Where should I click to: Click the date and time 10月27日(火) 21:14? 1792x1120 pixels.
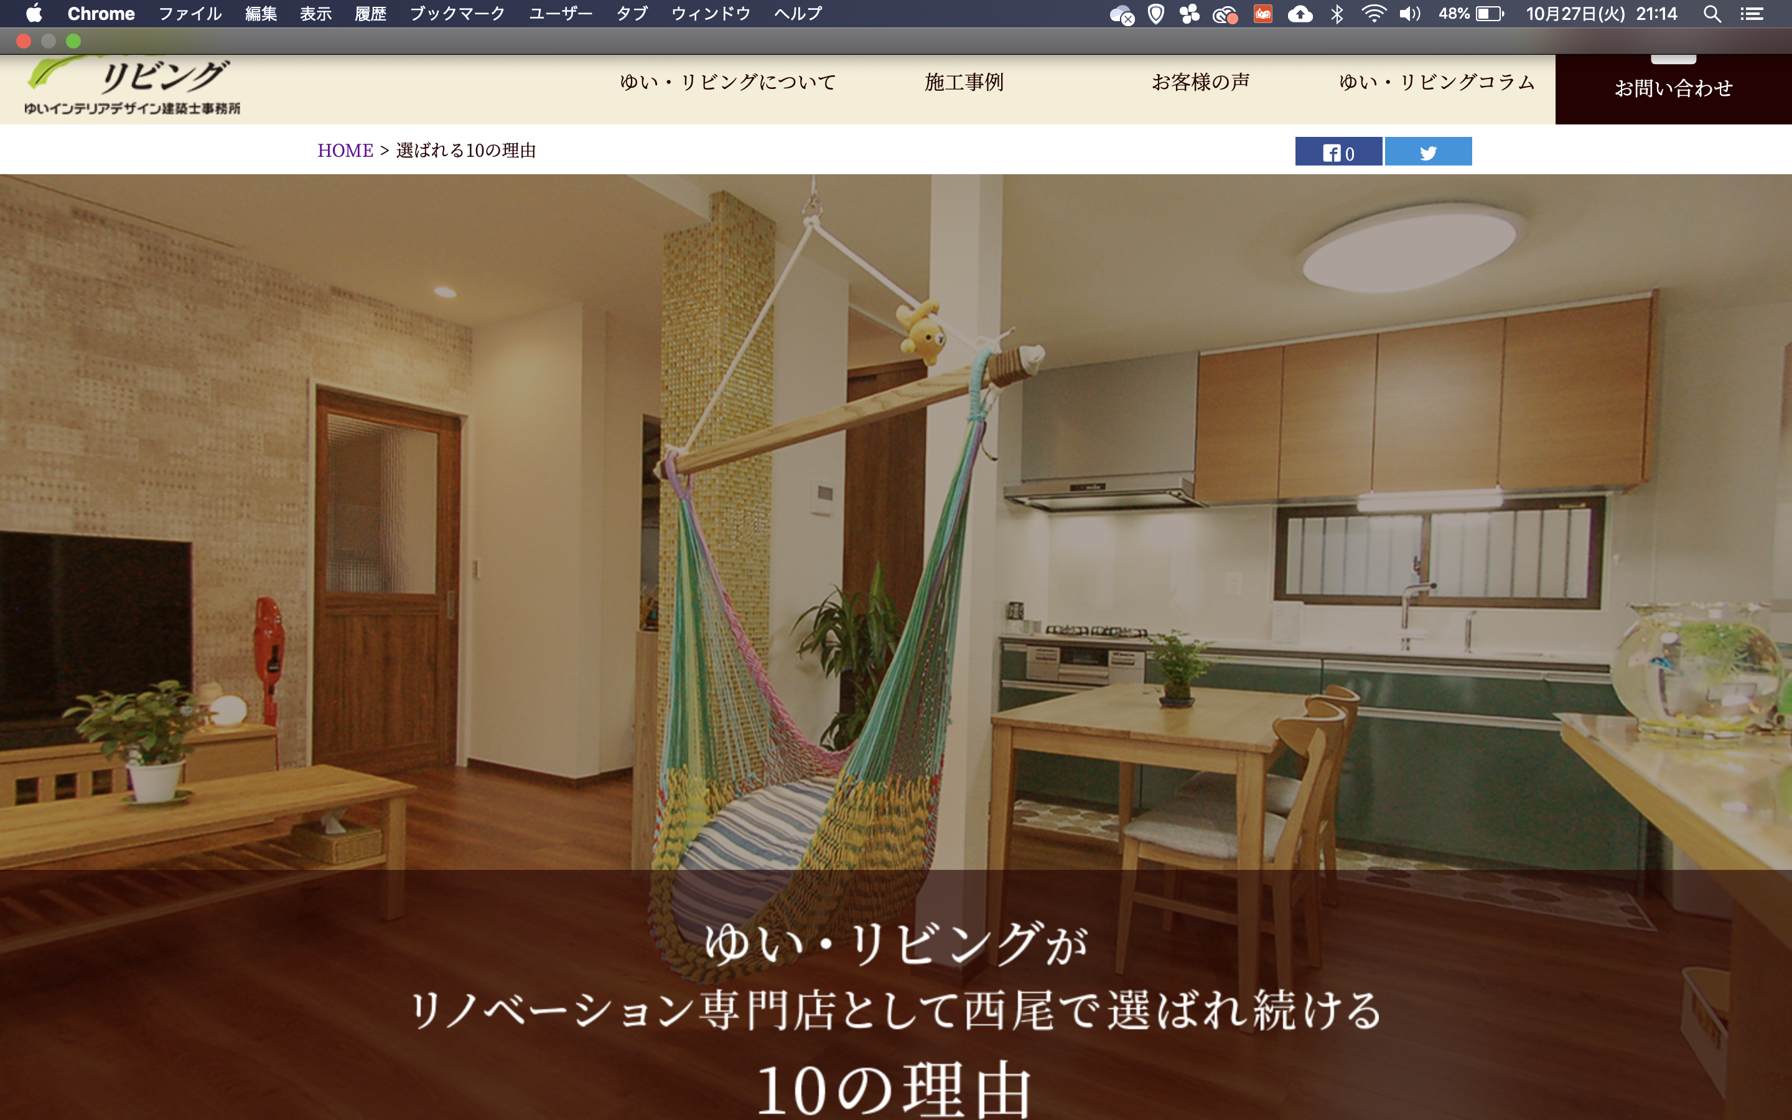coord(1602,13)
